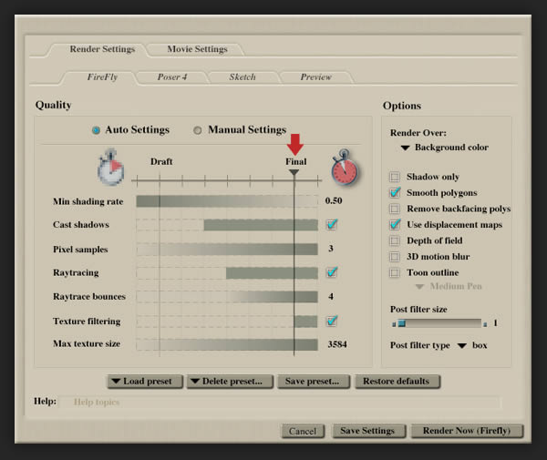The image size is (547, 460).
Task: Click Save Settings
Action: point(368,431)
